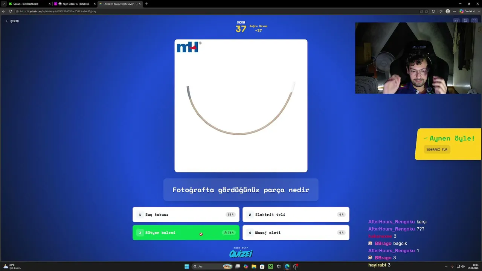This screenshot has height=271, width=482.
Task: Click the 75% badge on Sütyen baleni
Action: coord(229,233)
